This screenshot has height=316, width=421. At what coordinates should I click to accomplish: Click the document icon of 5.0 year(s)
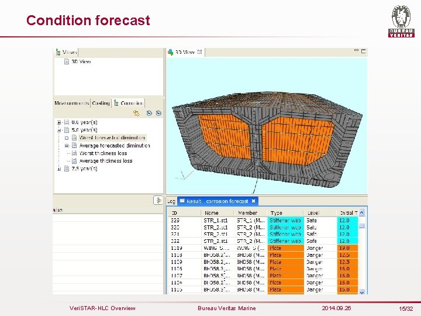(67, 130)
